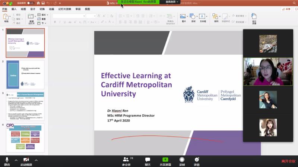Click the font name combo box
Viewport: 298px width, 167px height.
coord(69,16)
